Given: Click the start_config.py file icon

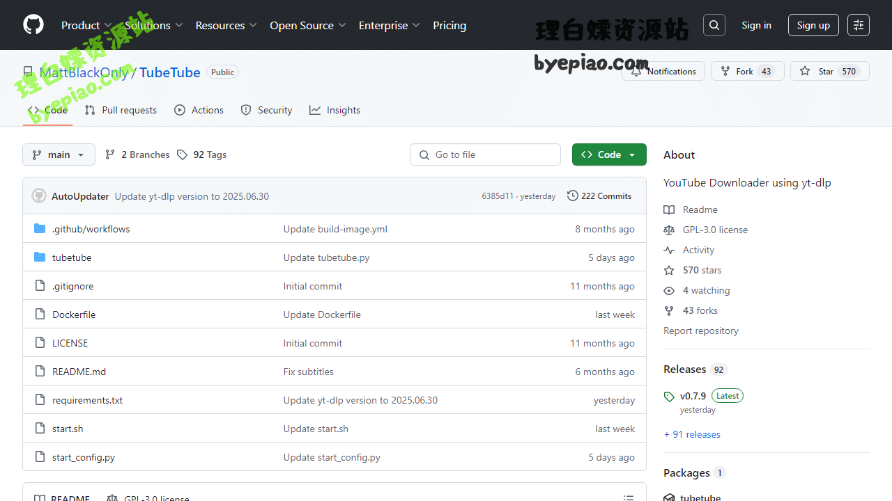Looking at the screenshot, I should (40, 457).
